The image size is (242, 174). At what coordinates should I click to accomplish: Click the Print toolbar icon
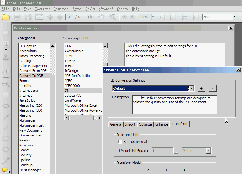click(x=17, y=17)
